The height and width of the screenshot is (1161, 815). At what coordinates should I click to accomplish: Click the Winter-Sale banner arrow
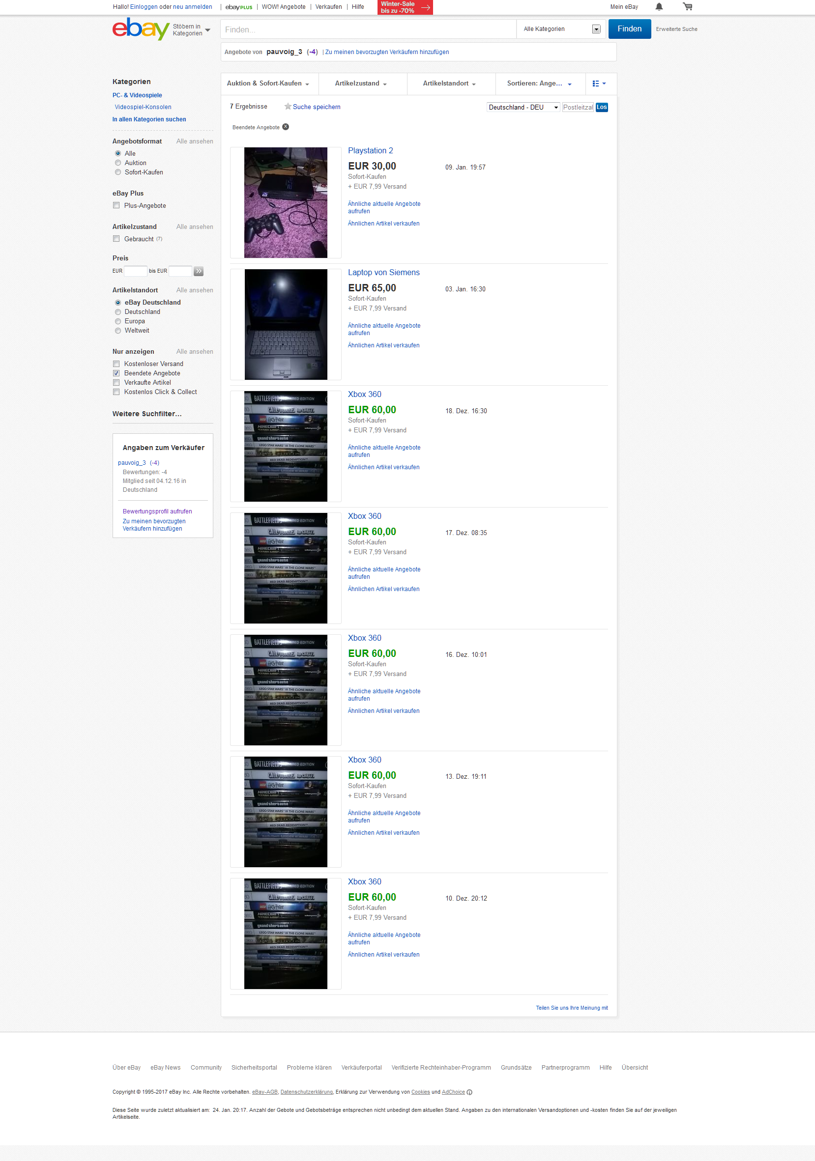(426, 7)
